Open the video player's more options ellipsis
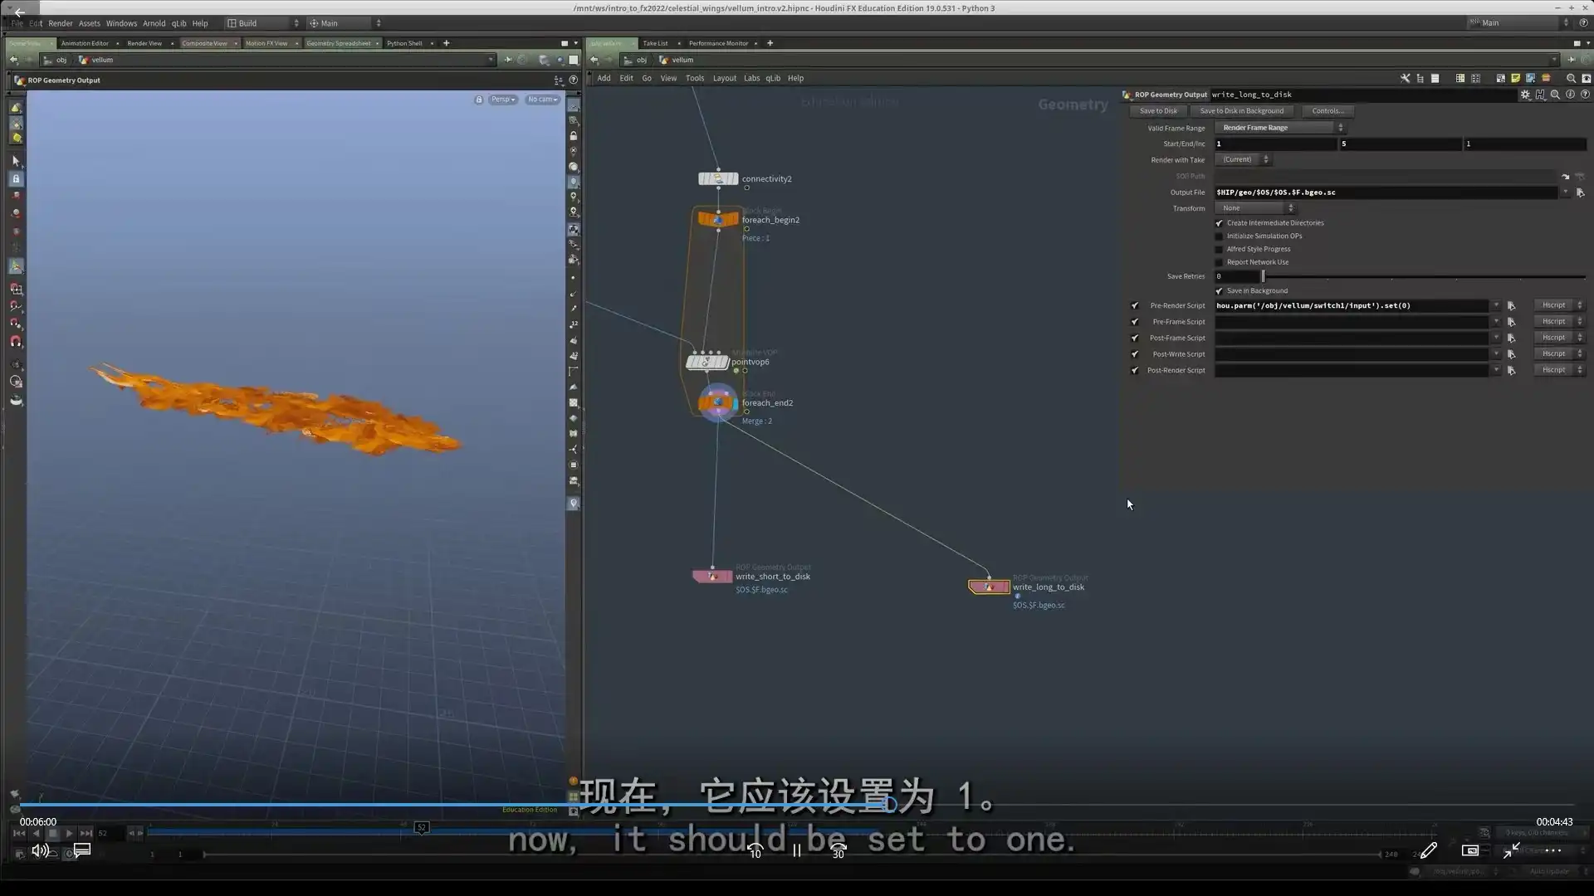The height and width of the screenshot is (896, 1594). [x=1552, y=850]
